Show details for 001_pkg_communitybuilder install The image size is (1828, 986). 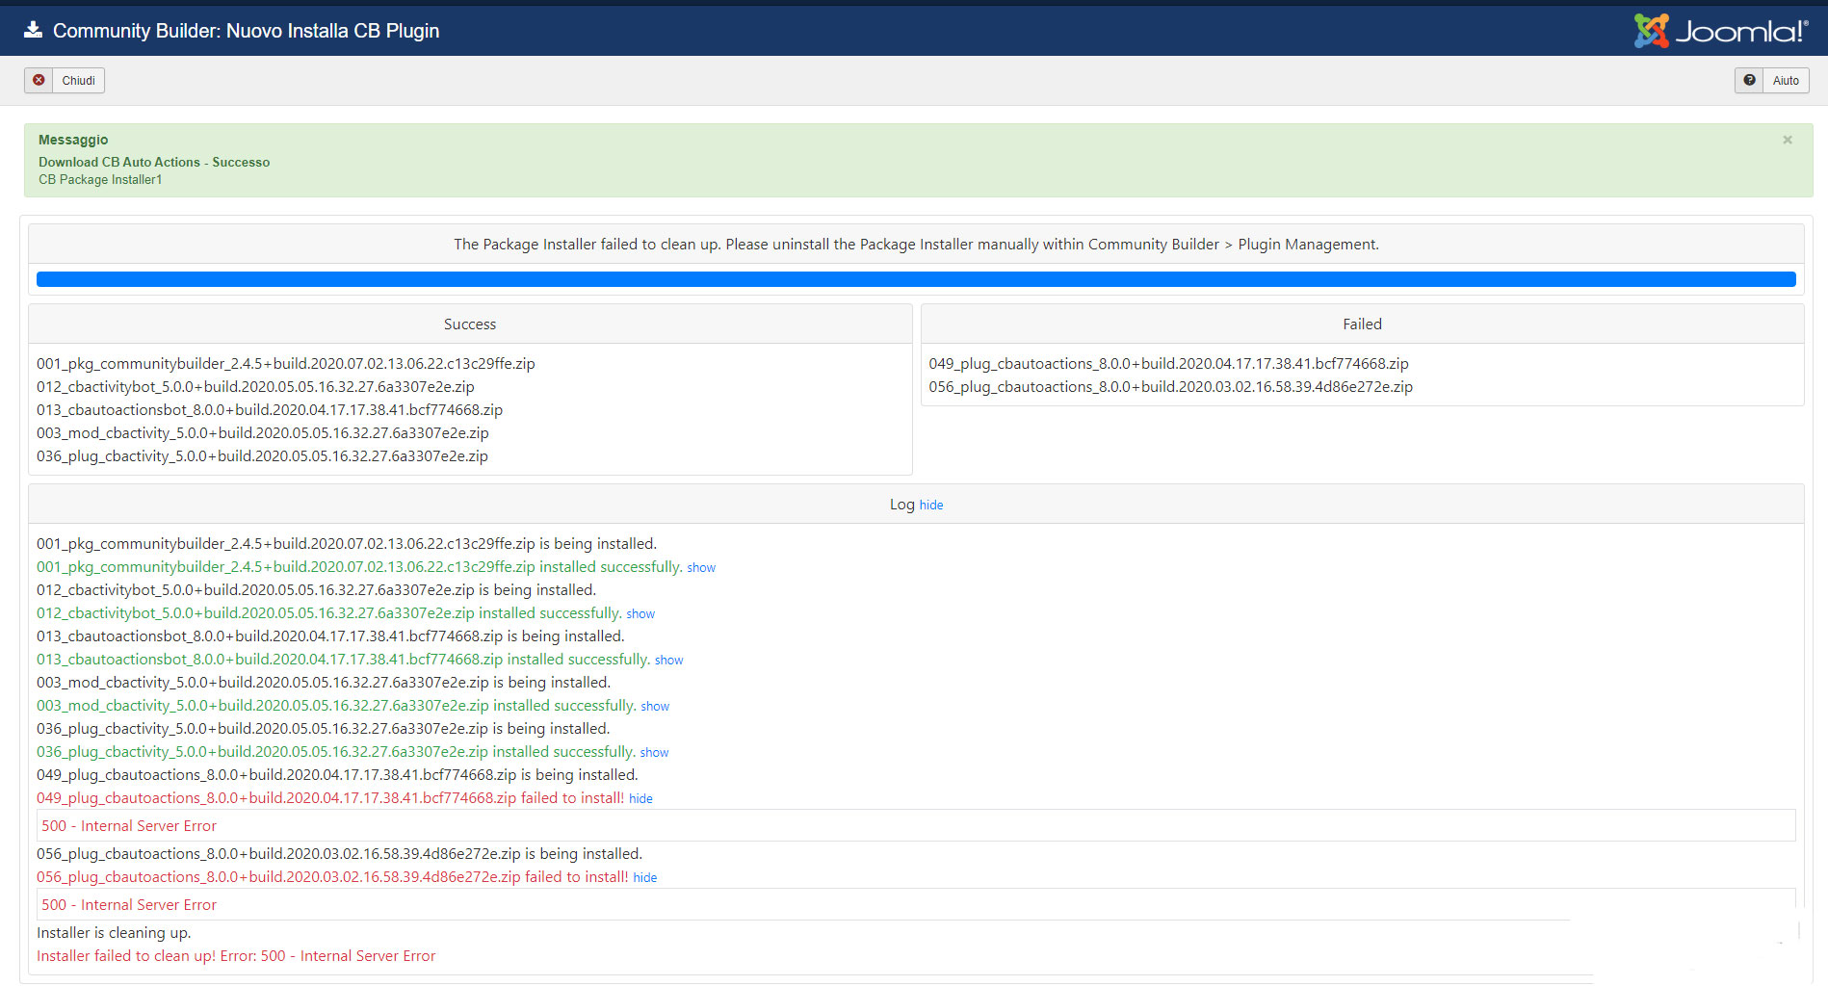tap(701, 568)
